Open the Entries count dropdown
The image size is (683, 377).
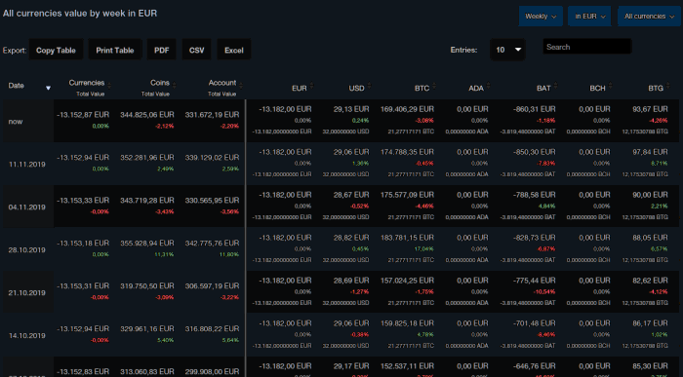pos(507,50)
